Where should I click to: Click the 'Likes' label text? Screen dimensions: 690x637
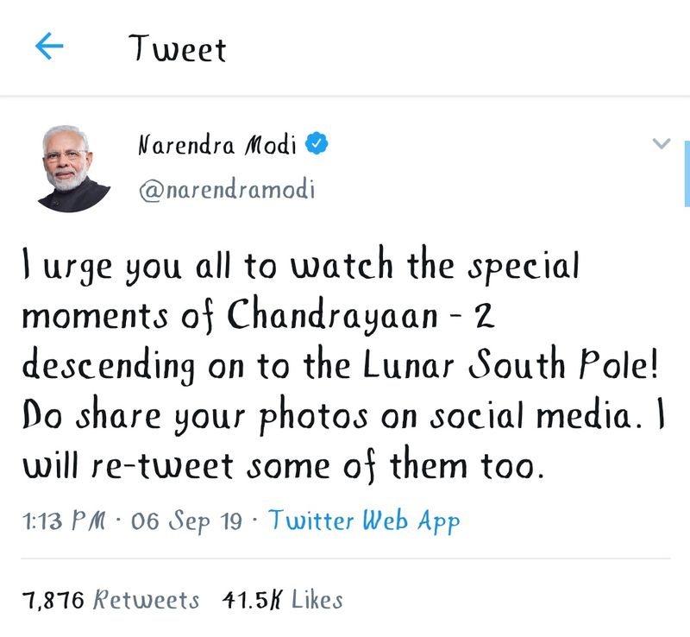(317, 600)
